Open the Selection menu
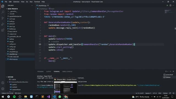 coord(16,2)
